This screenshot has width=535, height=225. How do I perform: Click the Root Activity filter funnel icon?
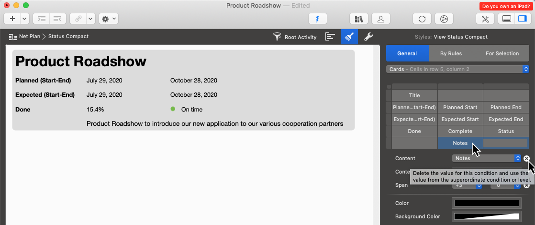277,37
